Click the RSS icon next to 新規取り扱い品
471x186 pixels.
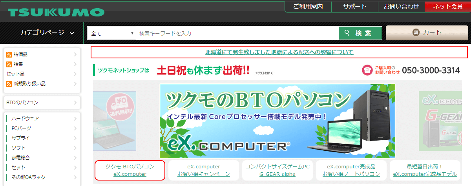point(9,84)
